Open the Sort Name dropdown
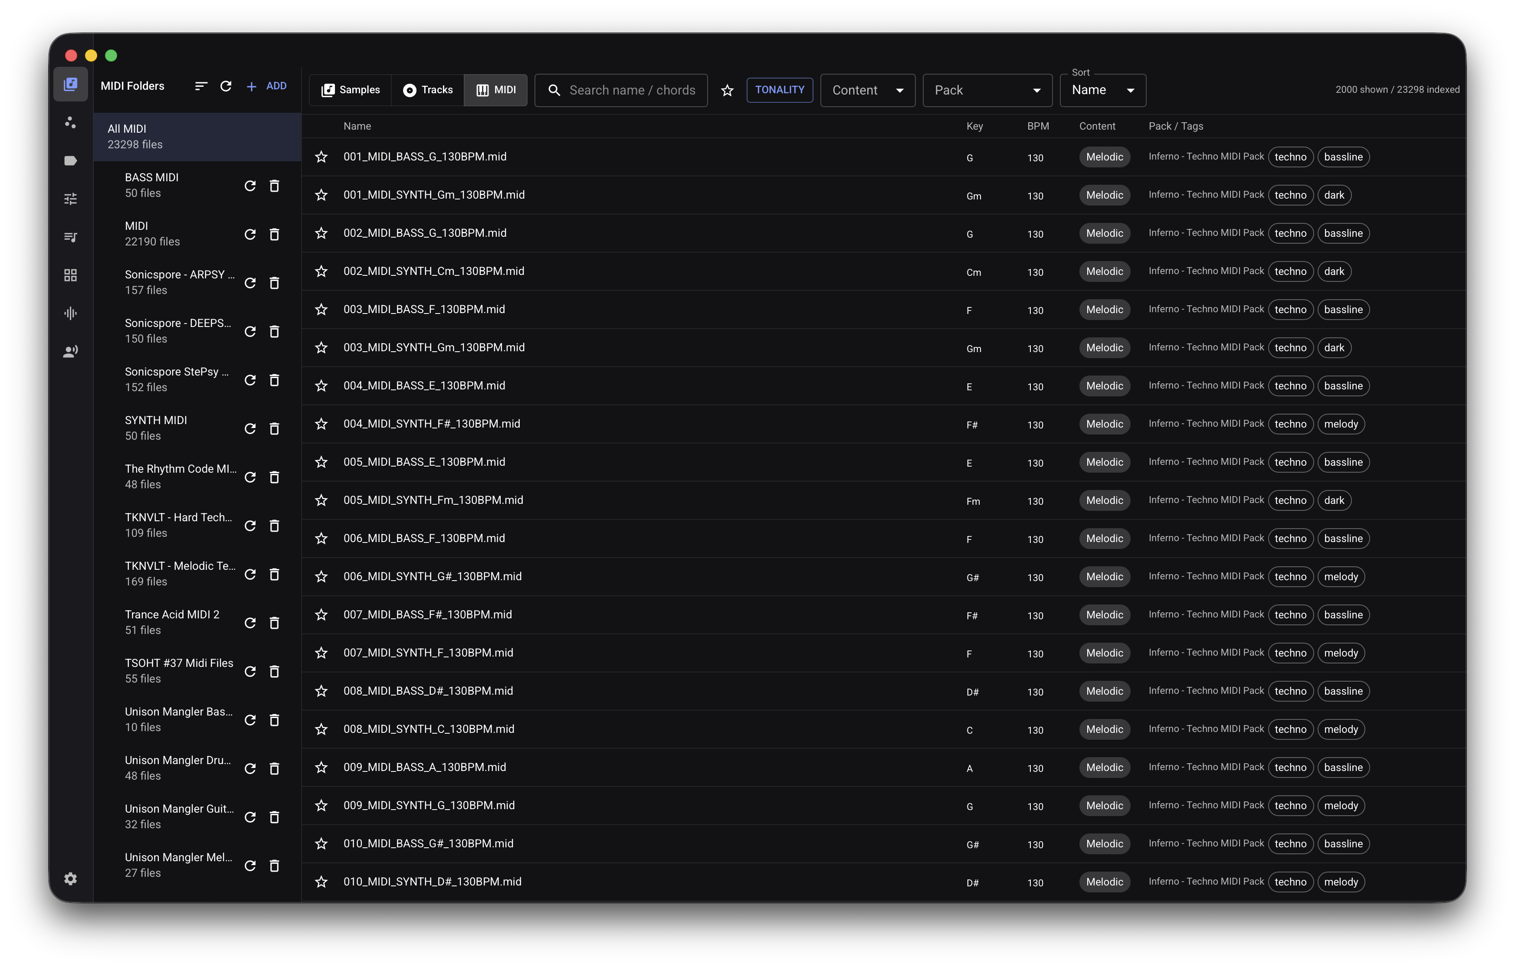Viewport: 1515px width, 967px height. click(x=1102, y=90)
